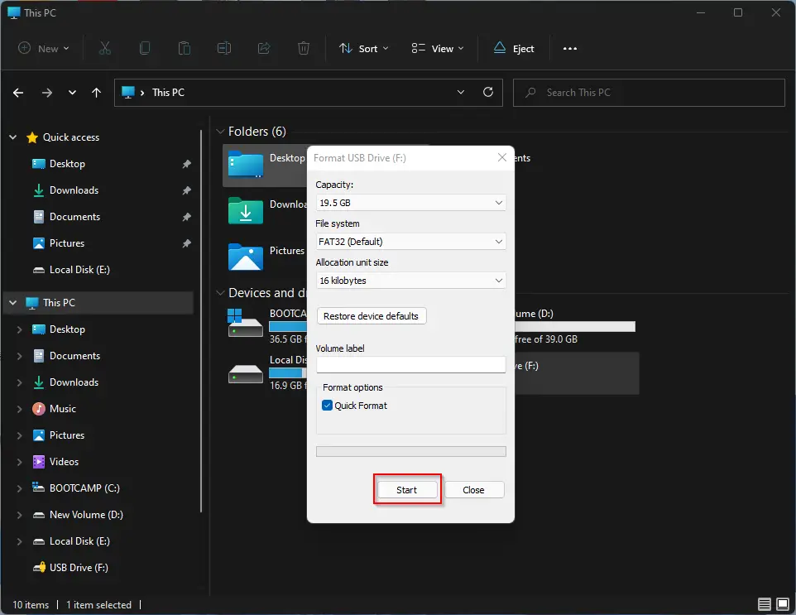The height and width of the screenshot is (615, 796).
Task: Click the Cut scissors icon in toolbar
Action: point(104,48)
